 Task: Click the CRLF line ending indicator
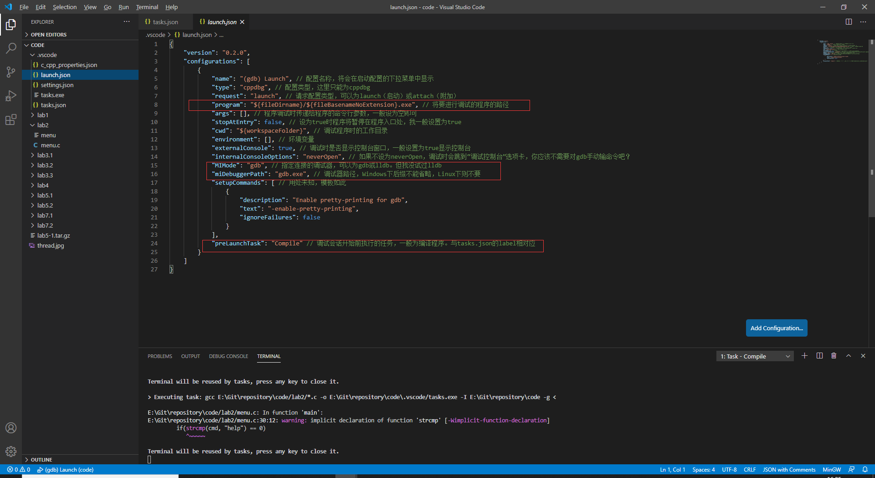coord(749,469)
